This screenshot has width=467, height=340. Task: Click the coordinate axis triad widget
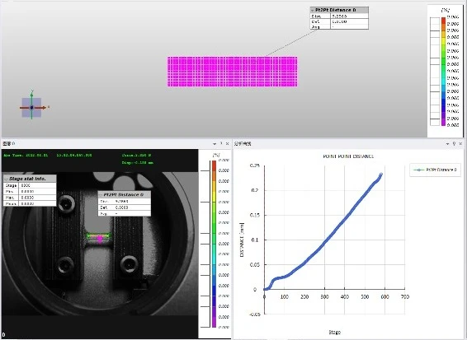pos(31,107)
